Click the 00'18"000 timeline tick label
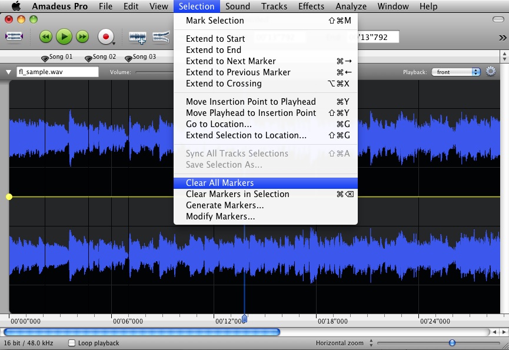The image size is (509, 350). coord(332,321)
